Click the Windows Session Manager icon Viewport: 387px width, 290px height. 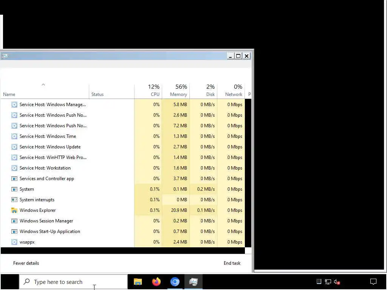[x=14, y=221]
